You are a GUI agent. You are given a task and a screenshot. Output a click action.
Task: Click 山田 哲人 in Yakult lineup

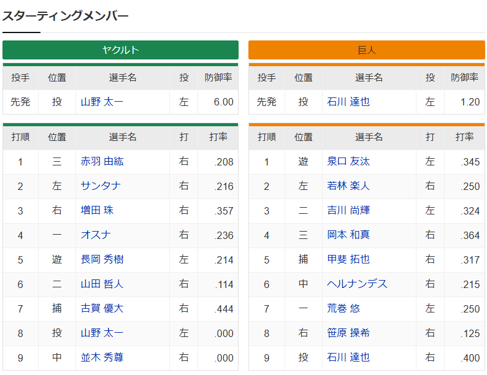click(x=102, y=284)
